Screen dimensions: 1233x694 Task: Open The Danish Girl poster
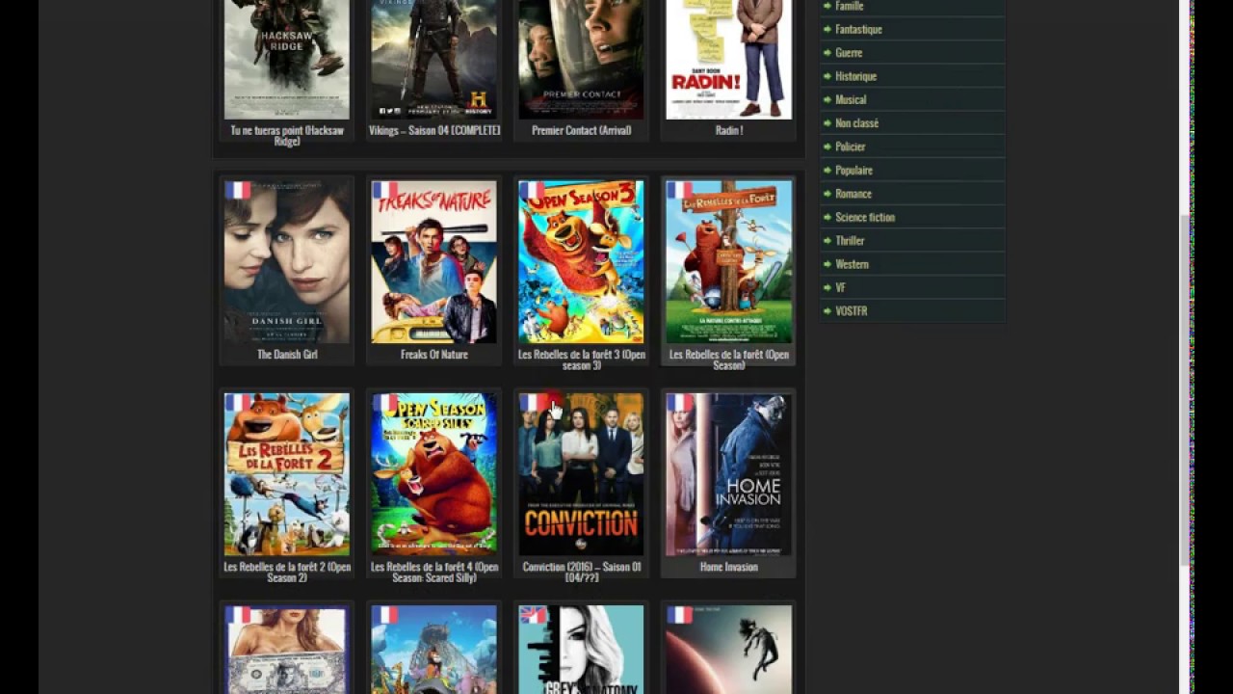click(287, 262)
